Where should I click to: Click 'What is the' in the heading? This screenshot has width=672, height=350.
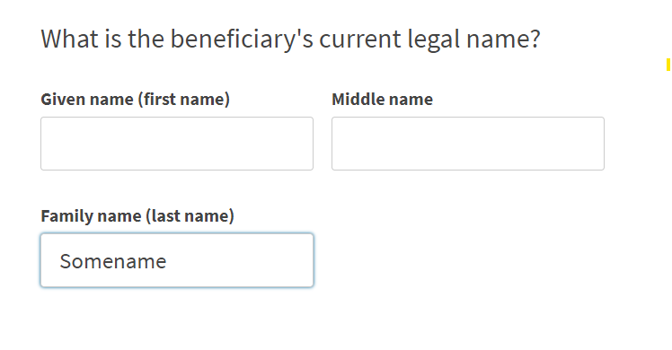pyautogui.click(x=102, y=39)
